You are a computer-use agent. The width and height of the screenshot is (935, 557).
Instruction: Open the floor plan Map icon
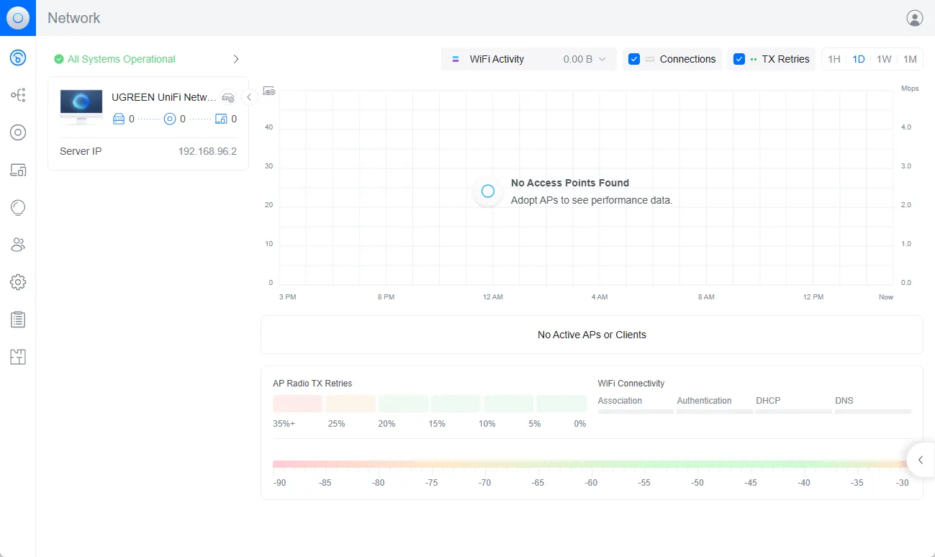pyautogui.click(x=18, y=357)
